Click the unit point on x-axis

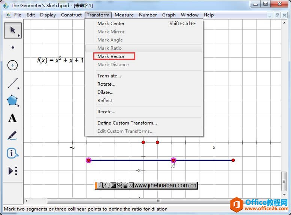point(157,142)
